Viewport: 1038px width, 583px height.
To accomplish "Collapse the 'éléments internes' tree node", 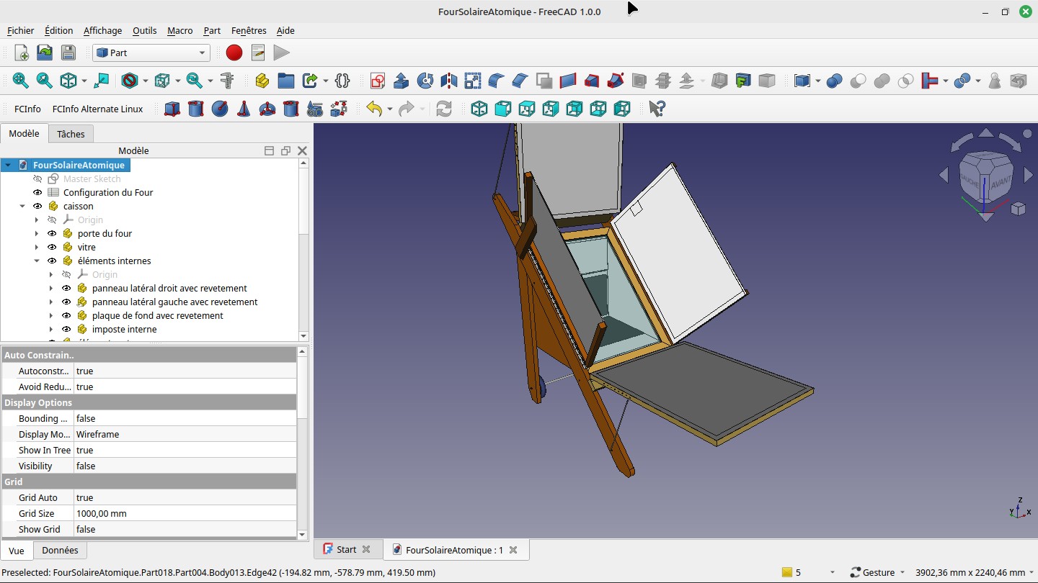I will point(37,261).
